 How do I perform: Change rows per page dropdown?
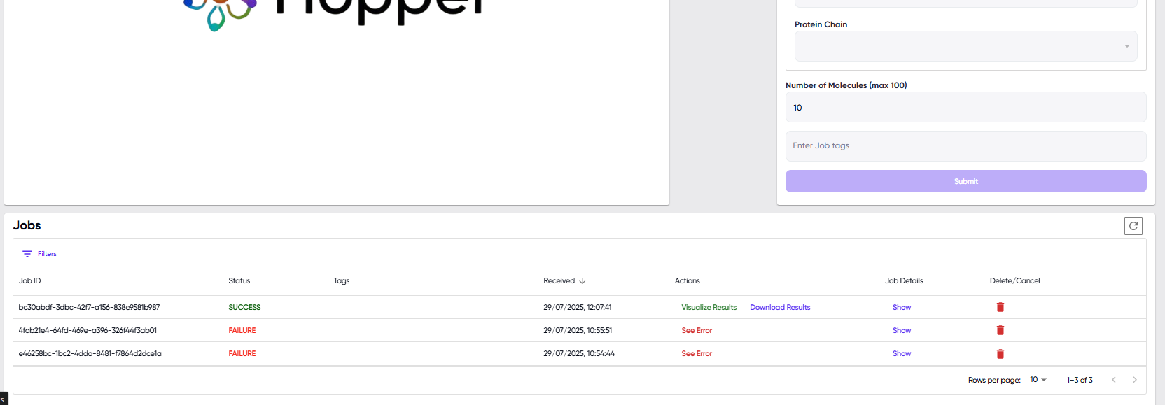pos(1038,380)
